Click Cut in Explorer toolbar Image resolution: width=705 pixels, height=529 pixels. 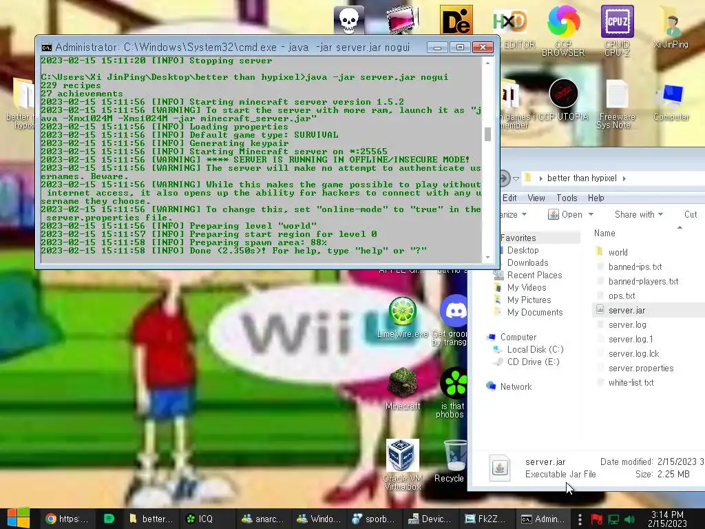[691, 215]
